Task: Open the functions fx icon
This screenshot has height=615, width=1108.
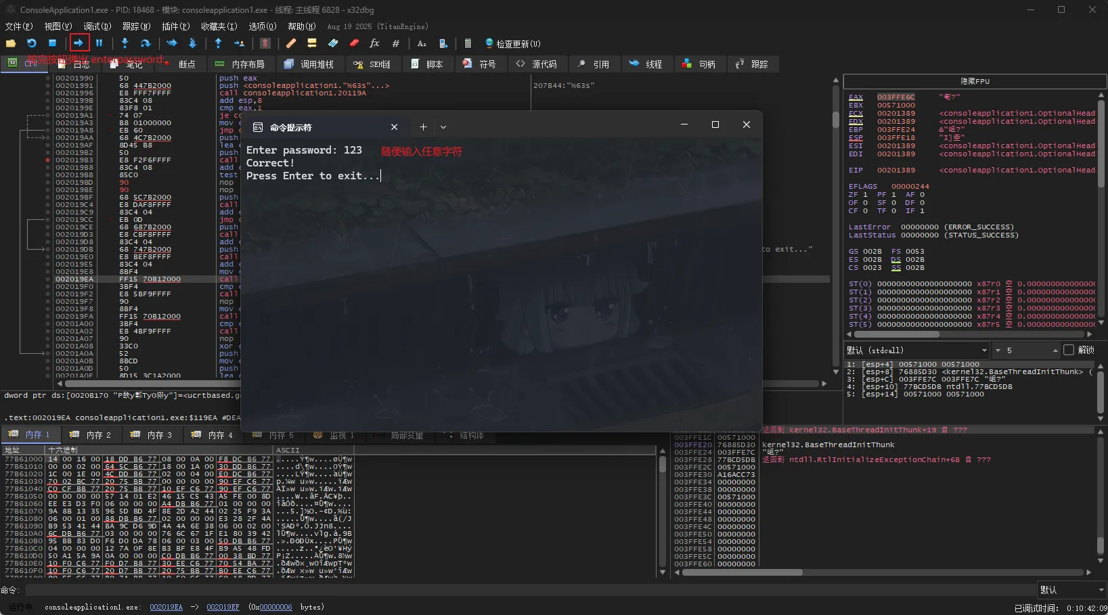Action: (374, 43)
